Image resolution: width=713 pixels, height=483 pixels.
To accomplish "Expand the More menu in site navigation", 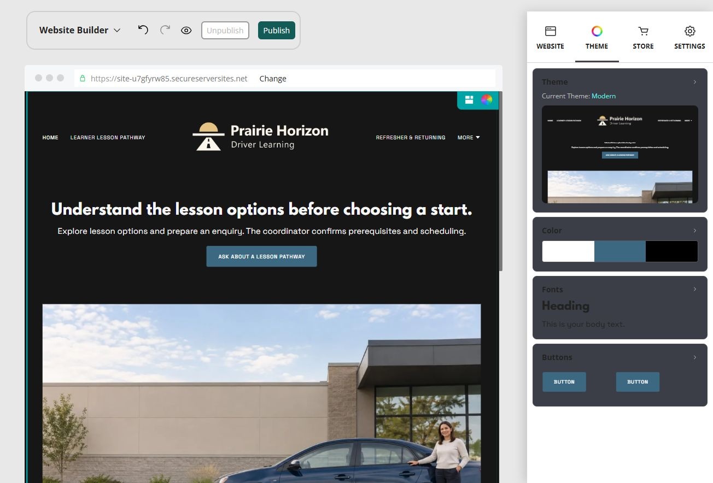I will coord(469,138).
